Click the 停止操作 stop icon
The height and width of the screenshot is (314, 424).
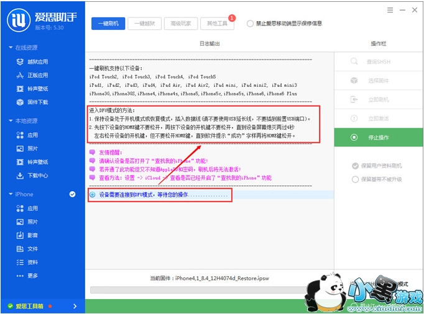pos(354,137)
